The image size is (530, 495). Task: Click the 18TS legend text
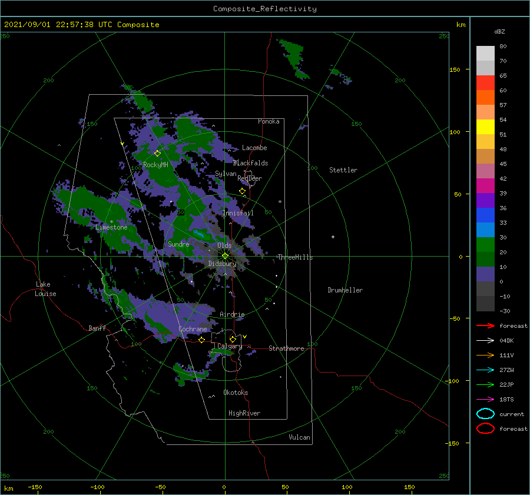(506, 400)
